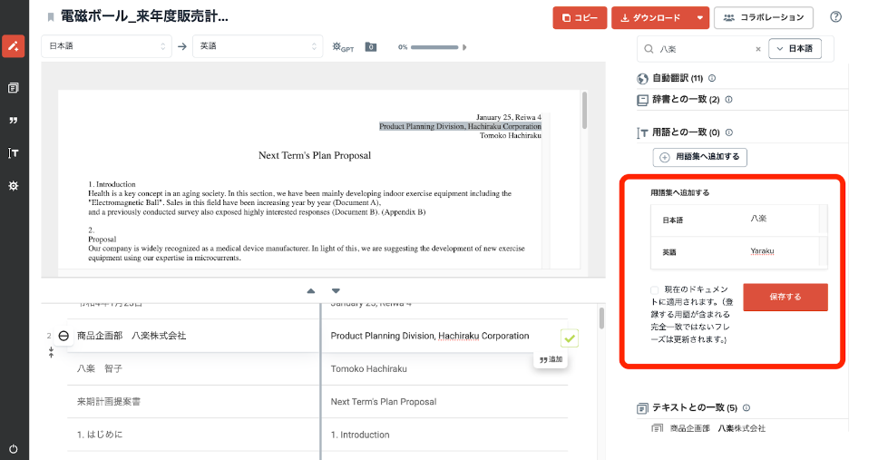Toggle the green confirm checkmark on segment
Viewport: 878px width, 460px height.
point(569,338)
